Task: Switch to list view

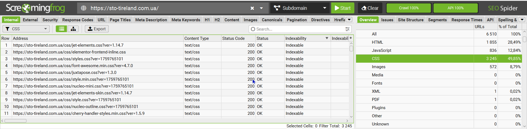Action: pyautogui.click(x=61, y=29)
